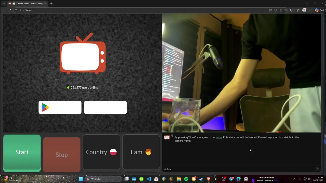Click the OmeTV red television logo
Viewport: 326px width, 183px height.
pos(83,53)
